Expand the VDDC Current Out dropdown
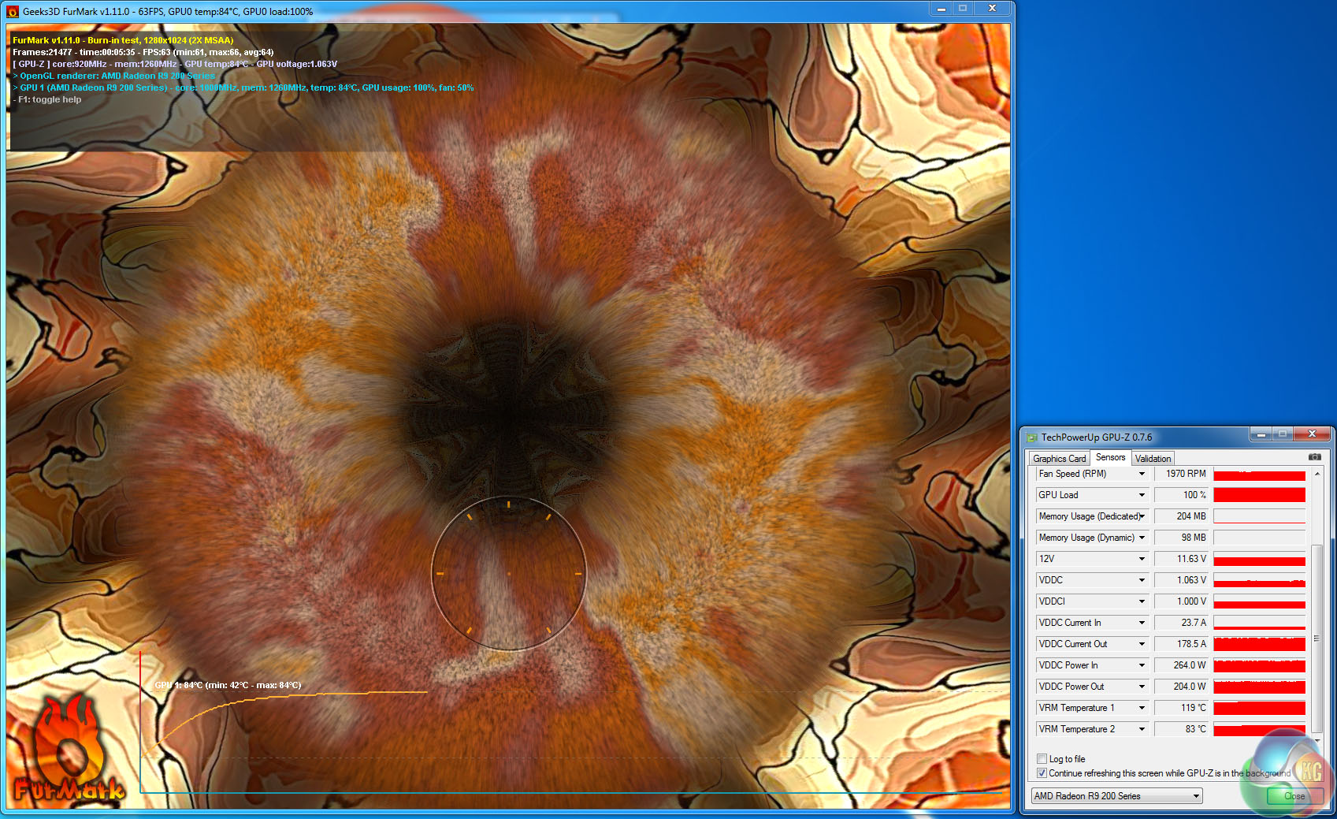The width and height of the screenshot is (1337, 819). [x=1142, y=644]
